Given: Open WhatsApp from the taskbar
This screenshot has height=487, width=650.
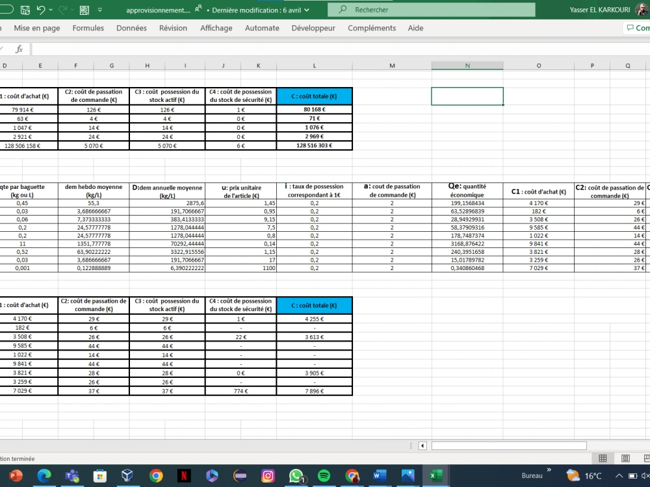Looking at the screenshot, I should [x=296, y=476].
